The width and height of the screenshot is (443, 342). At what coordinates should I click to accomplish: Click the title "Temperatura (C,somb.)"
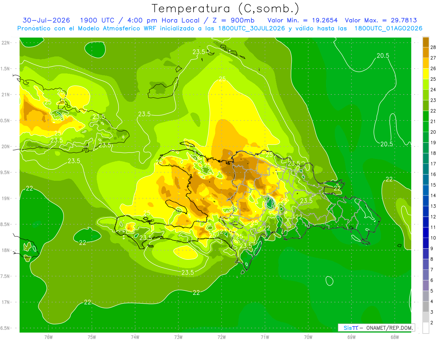pyautogui.click(x=225, y=8)
